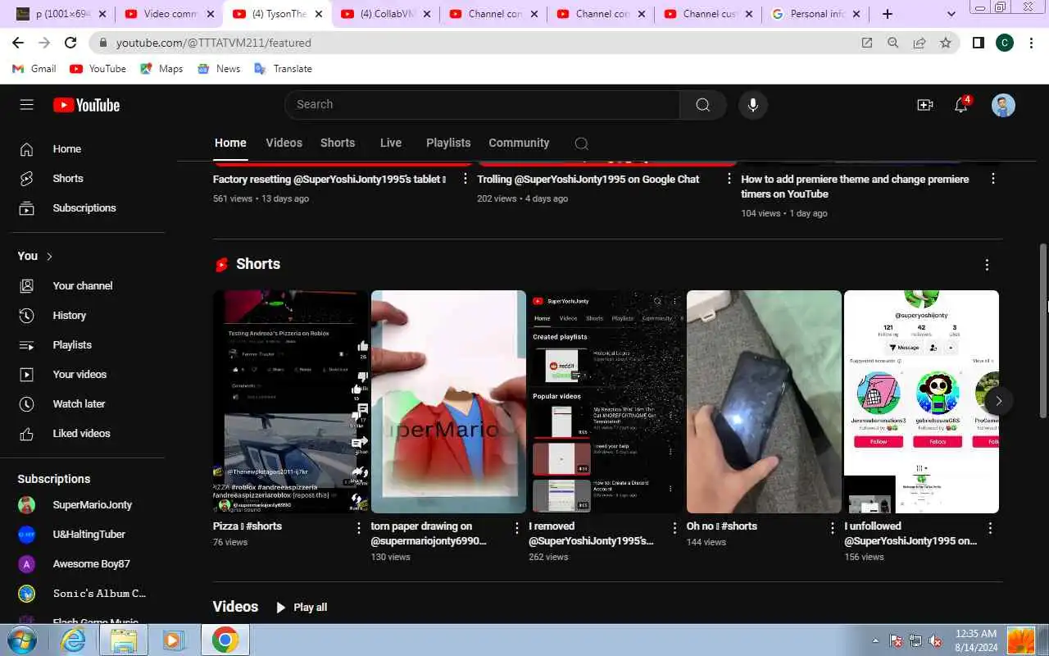Open the account avatar menu
The width and height of the screenshot is (1049, 656).
point(1003,105)
